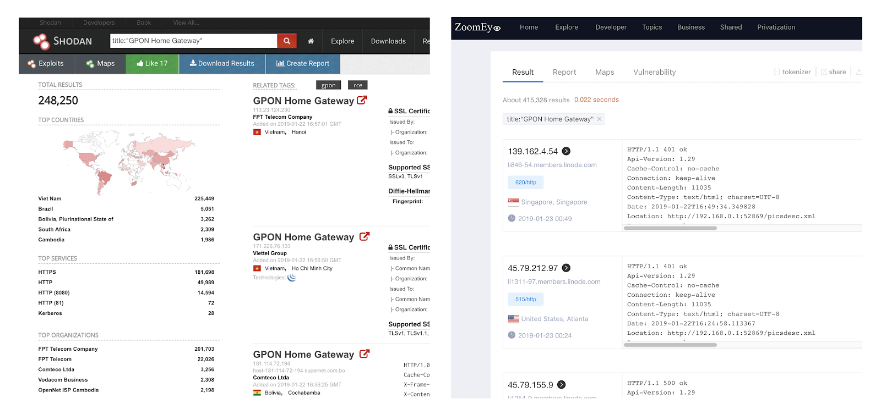Open Shodan Maps
Viewport: 881px width, 420px height.
(x=100, y=64)
